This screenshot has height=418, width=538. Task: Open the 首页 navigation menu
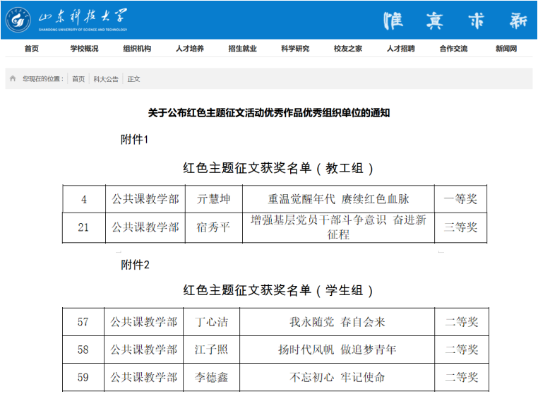(31, 49)
